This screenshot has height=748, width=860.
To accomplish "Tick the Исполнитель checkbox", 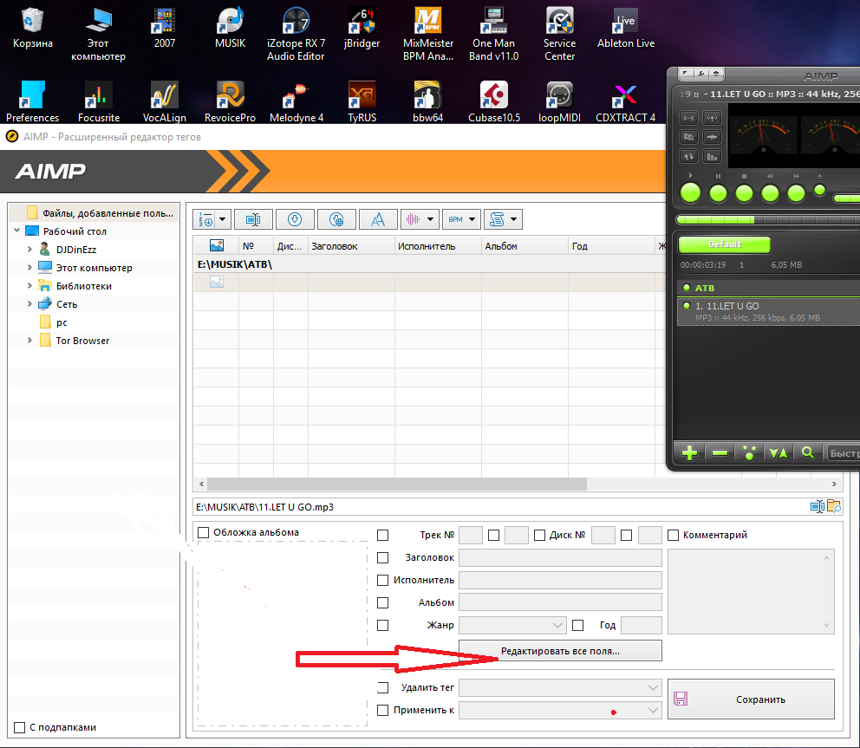I will click(383, 580).
